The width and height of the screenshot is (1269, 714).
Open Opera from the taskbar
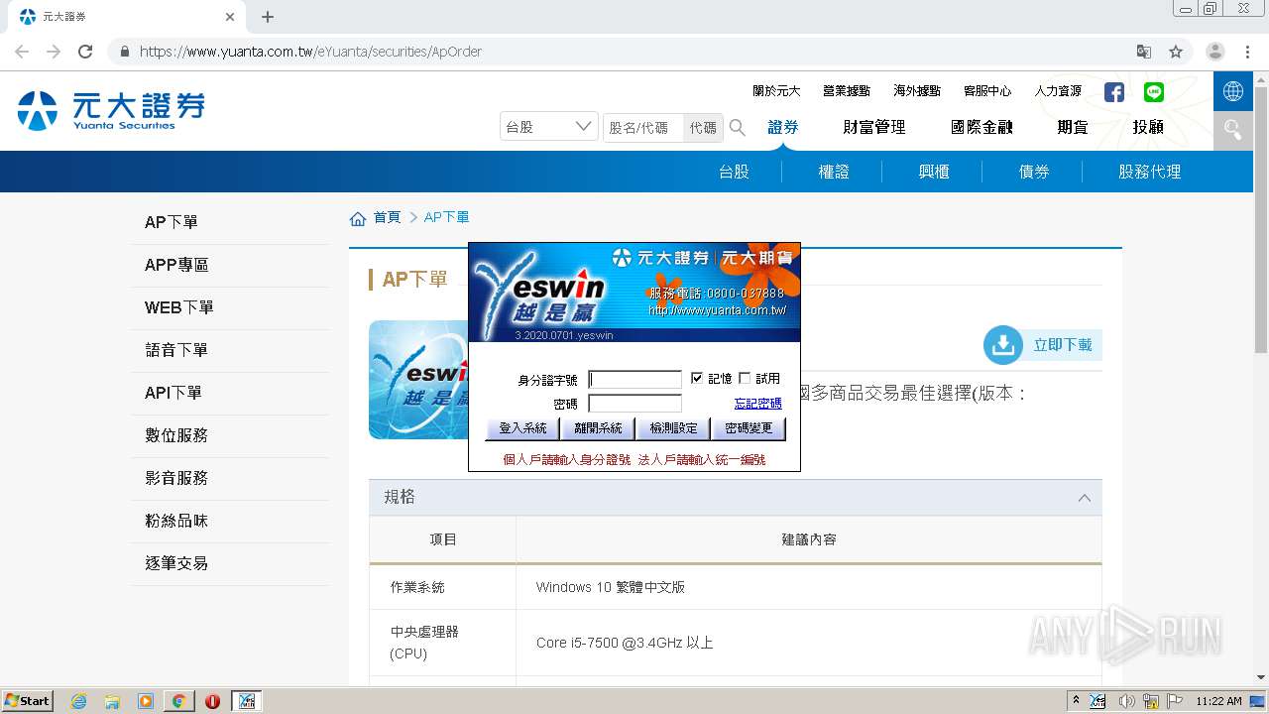tap(212, 701)
